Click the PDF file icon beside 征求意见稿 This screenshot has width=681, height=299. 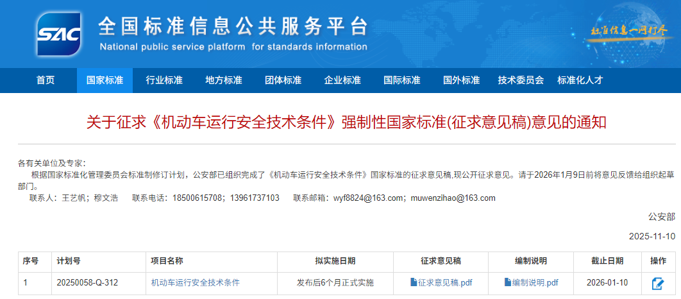tap(414, 282)
